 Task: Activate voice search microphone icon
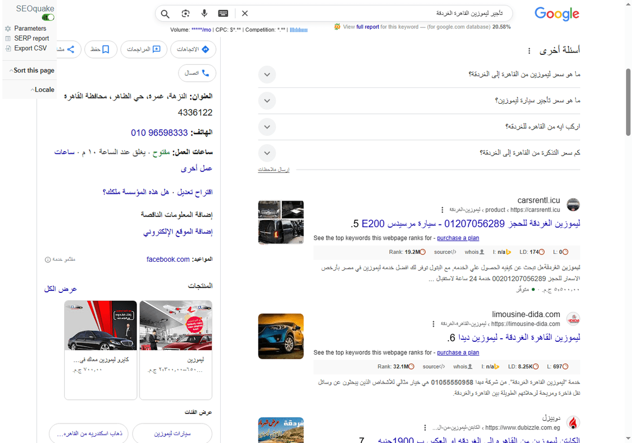[x=204, y=13]
